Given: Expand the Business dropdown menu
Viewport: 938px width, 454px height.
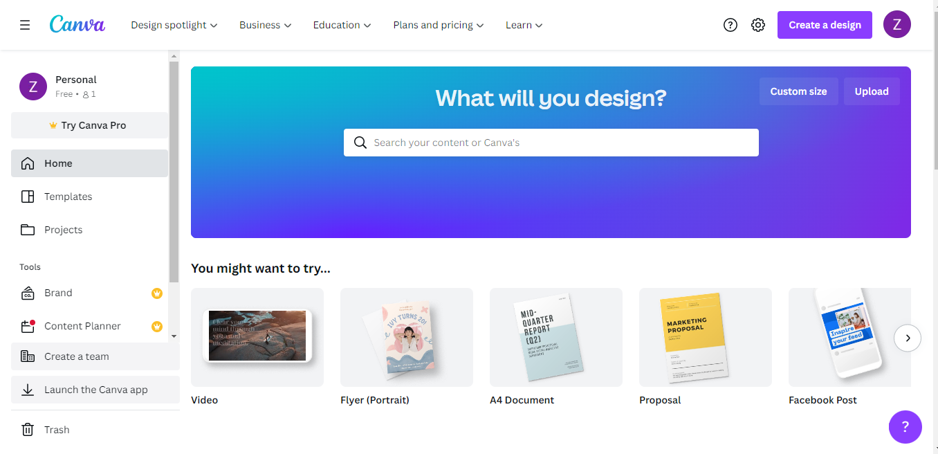Looking at the screenshot, I should 266,25.
